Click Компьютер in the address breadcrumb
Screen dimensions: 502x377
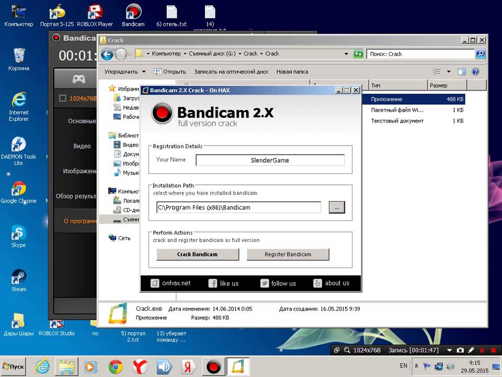(x=166, y=53)
